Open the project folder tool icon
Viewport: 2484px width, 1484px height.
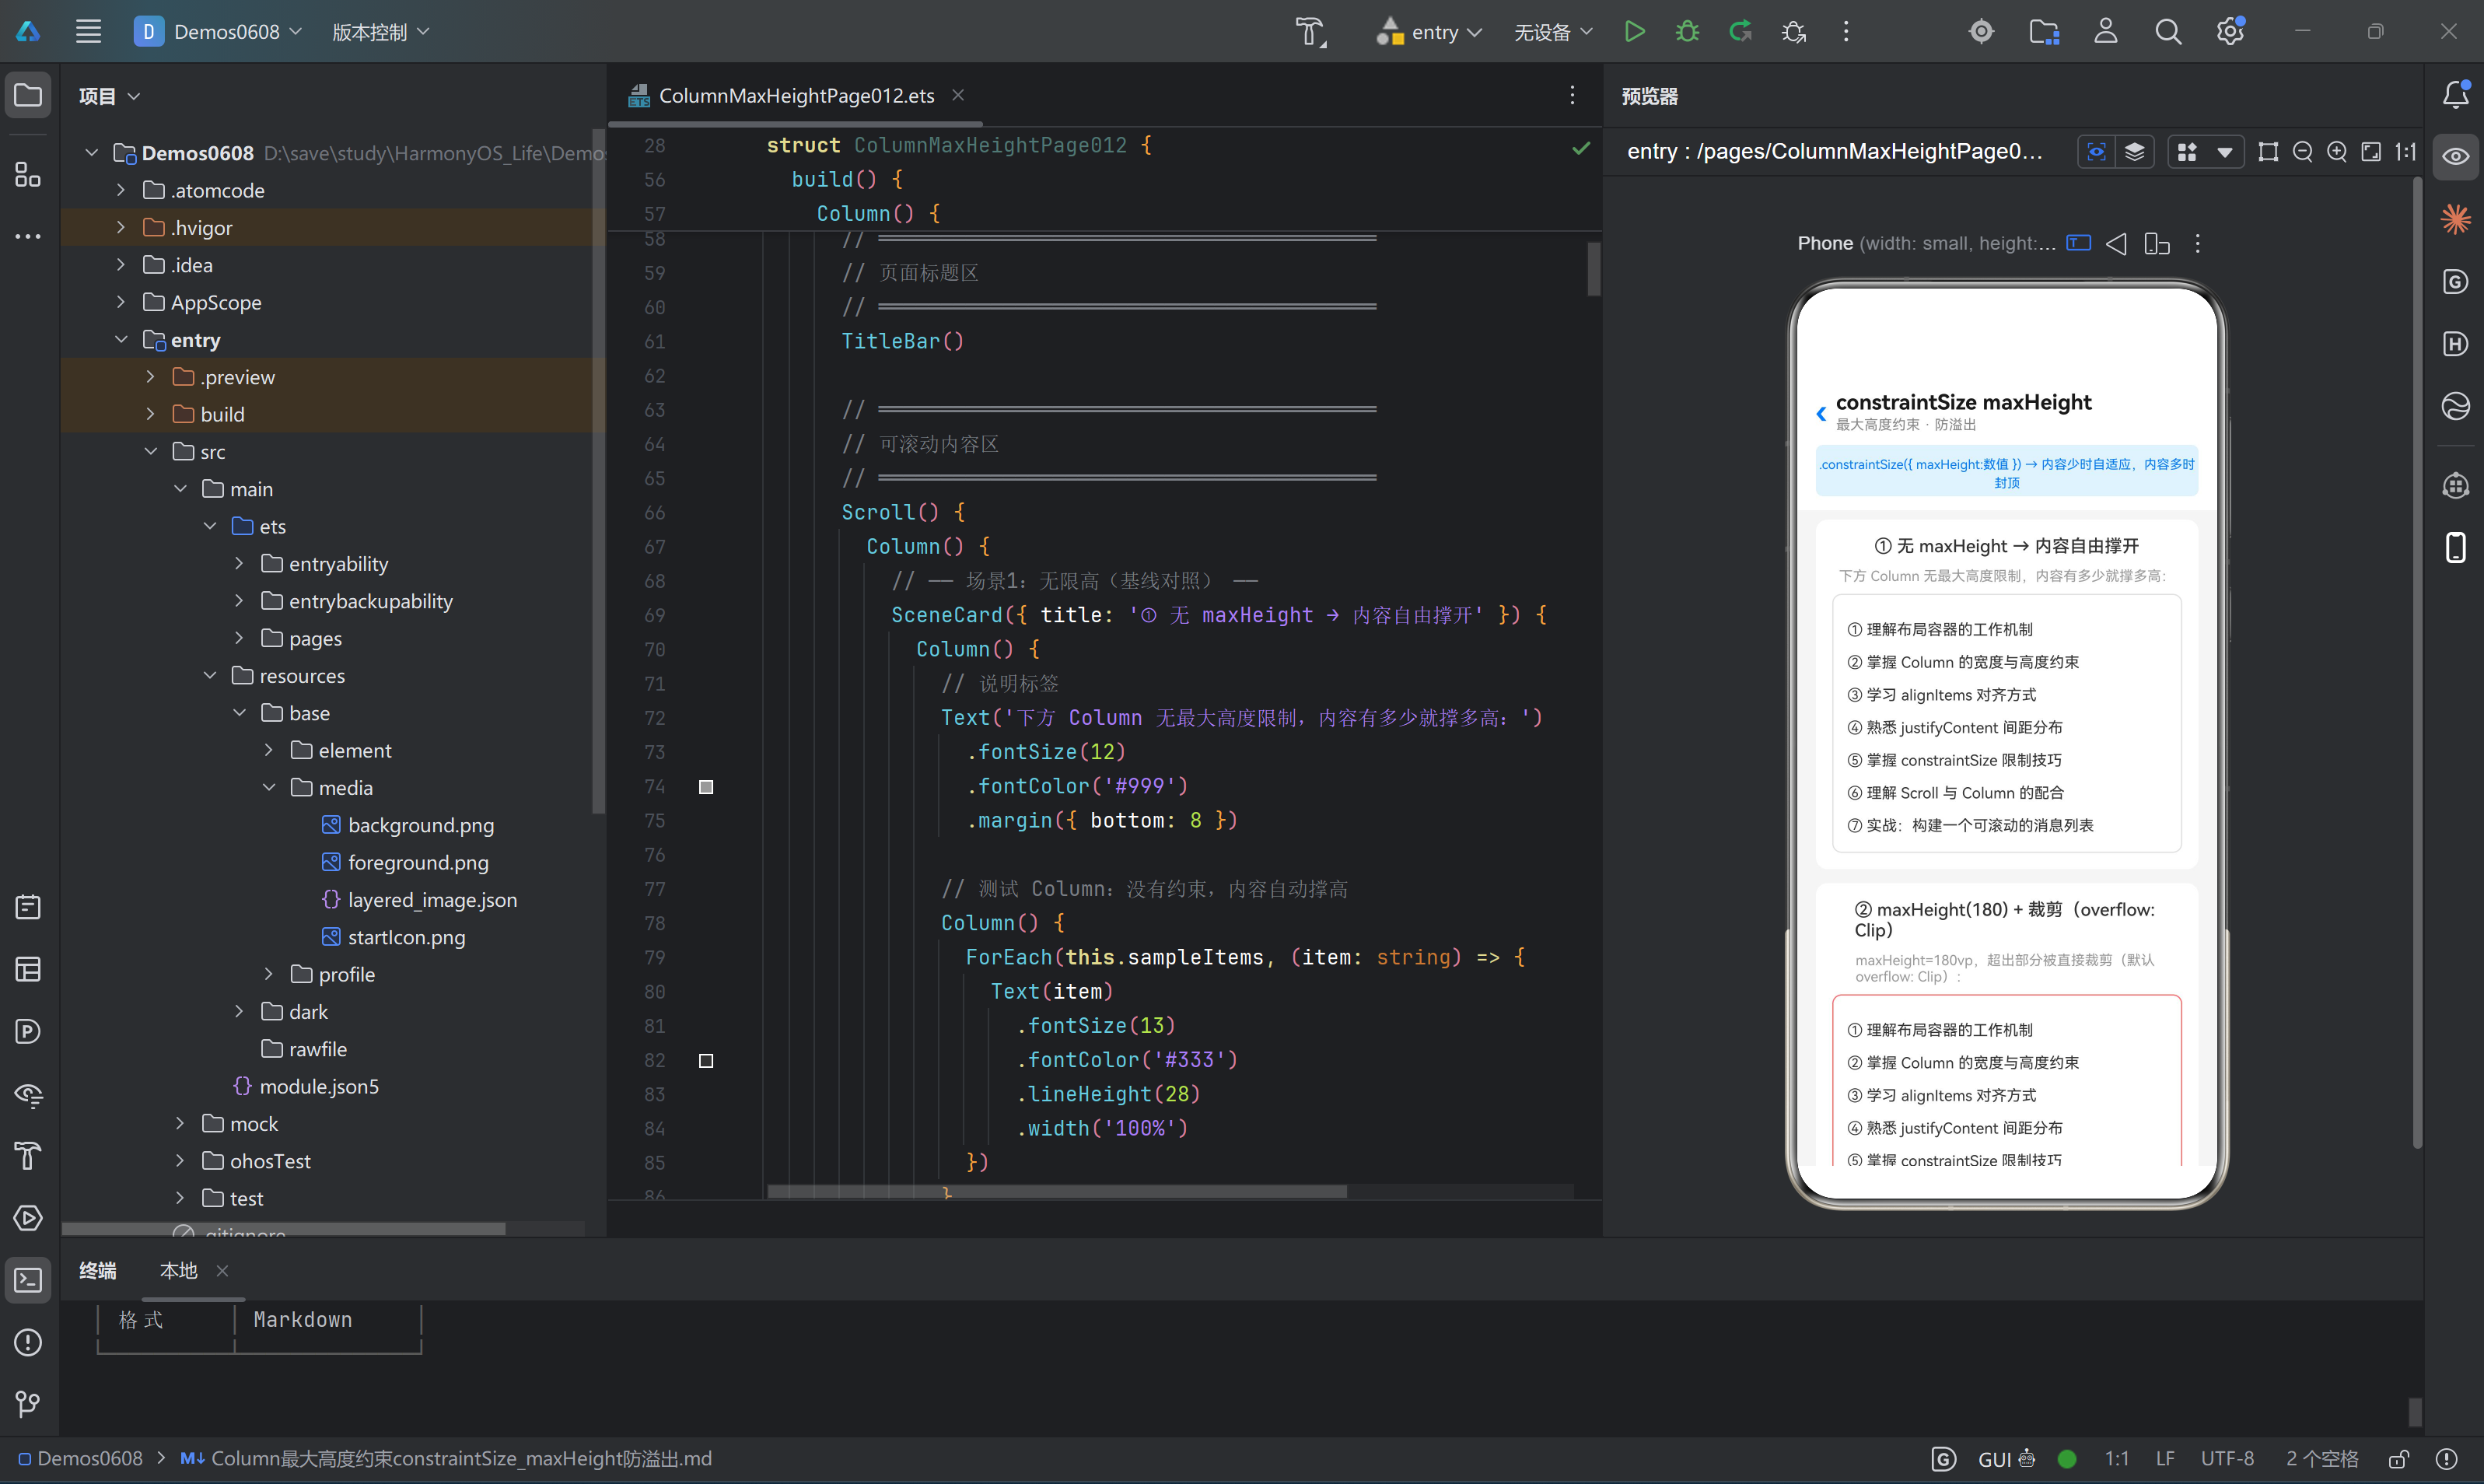click(x=28, y=95)
